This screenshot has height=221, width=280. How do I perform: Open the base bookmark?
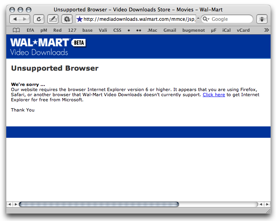87,30
